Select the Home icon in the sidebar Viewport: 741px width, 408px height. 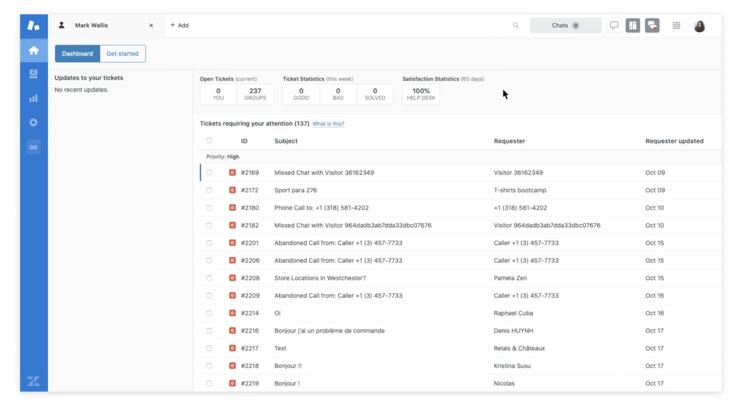(x=33, y=50)
